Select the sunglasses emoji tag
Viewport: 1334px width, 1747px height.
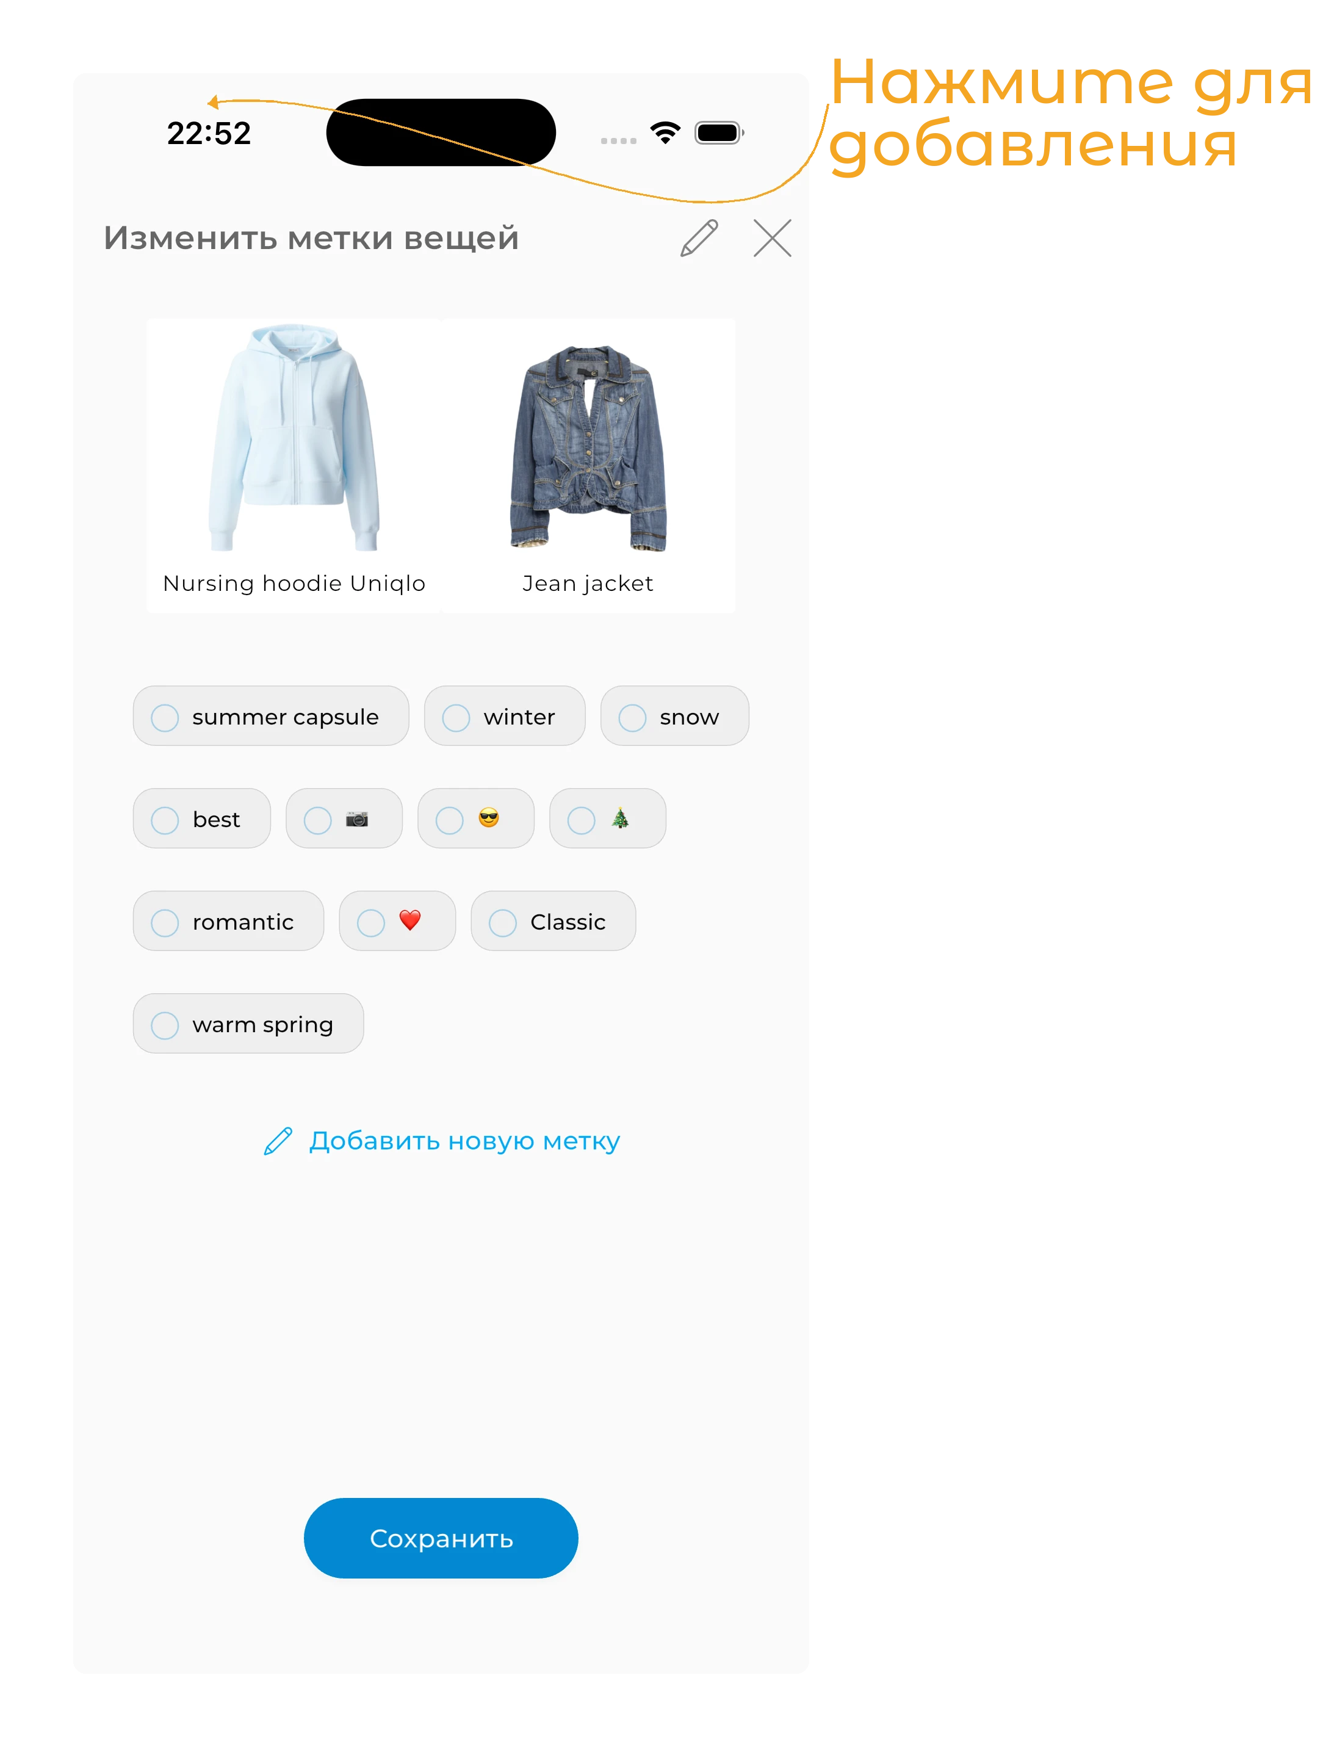point(475,819)
